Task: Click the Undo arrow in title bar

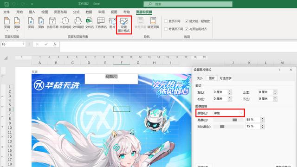Action: point(13,4)
